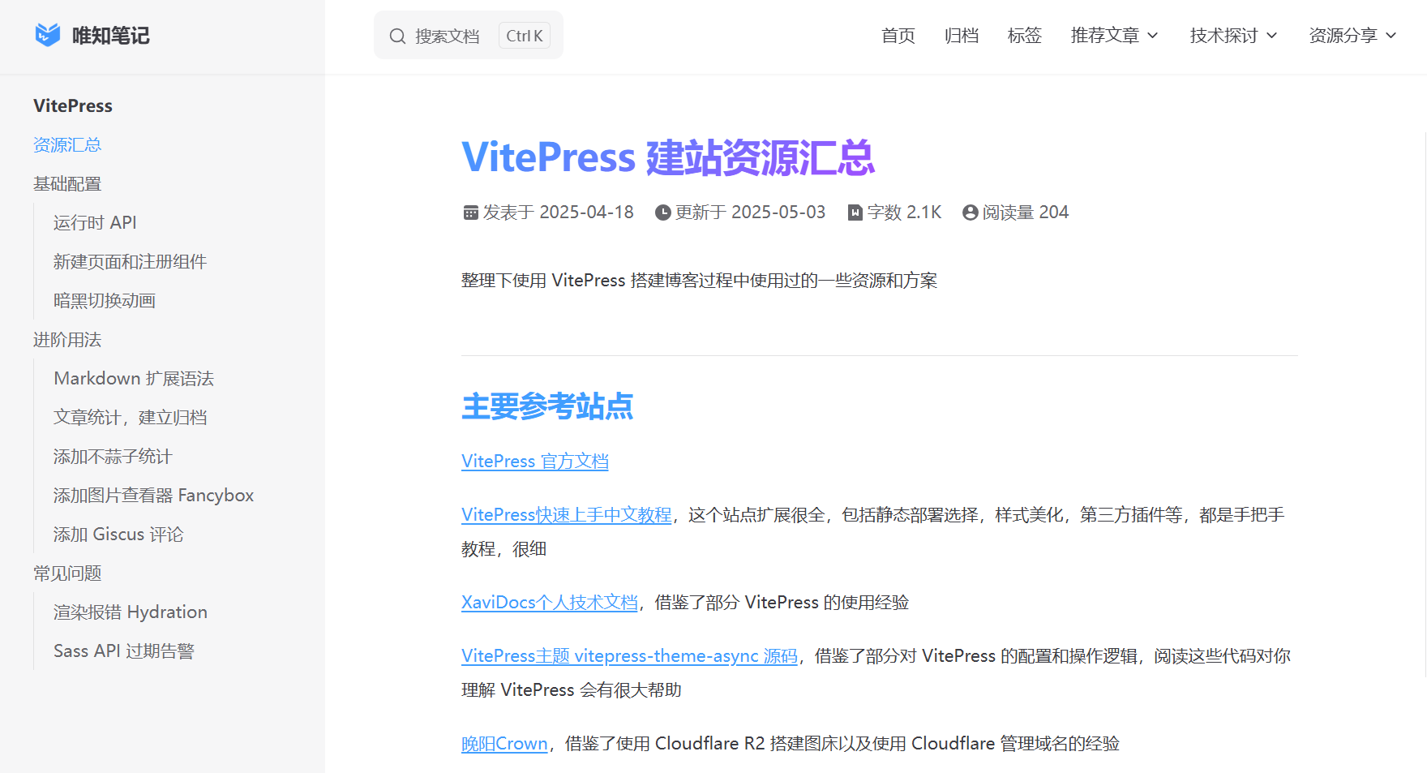Image resolution: width=1427 pixels, height=773 pixels.
Task: Select 运行时 API in the sidebar
Action: pyautogui.click(x=95, y=223)
